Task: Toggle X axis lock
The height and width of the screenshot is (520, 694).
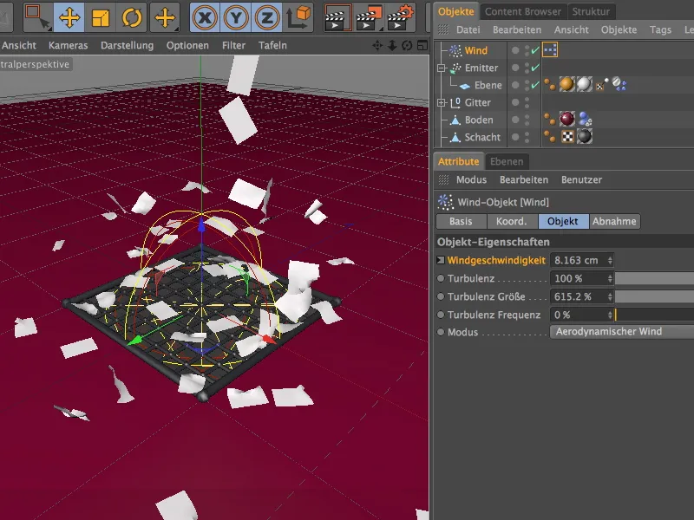Action: tap(205, 17)
